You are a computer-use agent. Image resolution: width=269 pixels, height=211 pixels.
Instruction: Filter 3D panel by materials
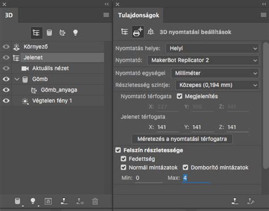62,32
